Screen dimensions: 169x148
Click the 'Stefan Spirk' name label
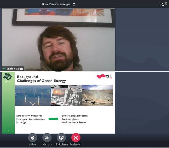pos(15,69)
